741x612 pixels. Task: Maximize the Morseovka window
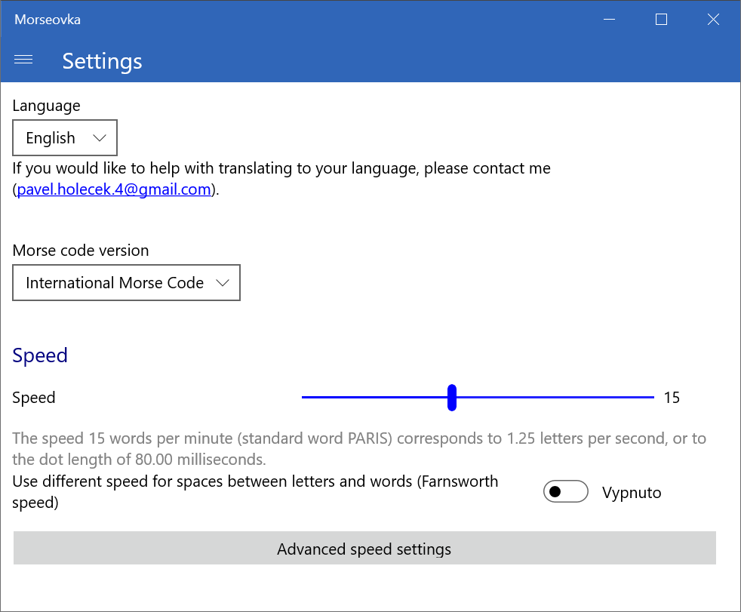(x=661, y=20)
